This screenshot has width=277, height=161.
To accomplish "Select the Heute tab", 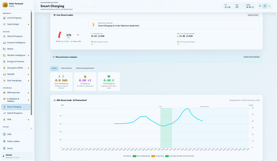I will (54, 68).
